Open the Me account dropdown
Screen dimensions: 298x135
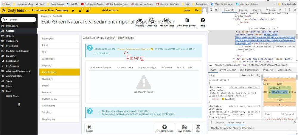198,10
